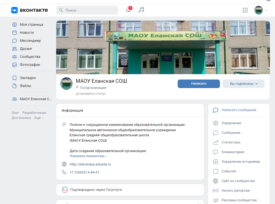Click the school cover photo
The image size is (275, 204).
[163, 47]
